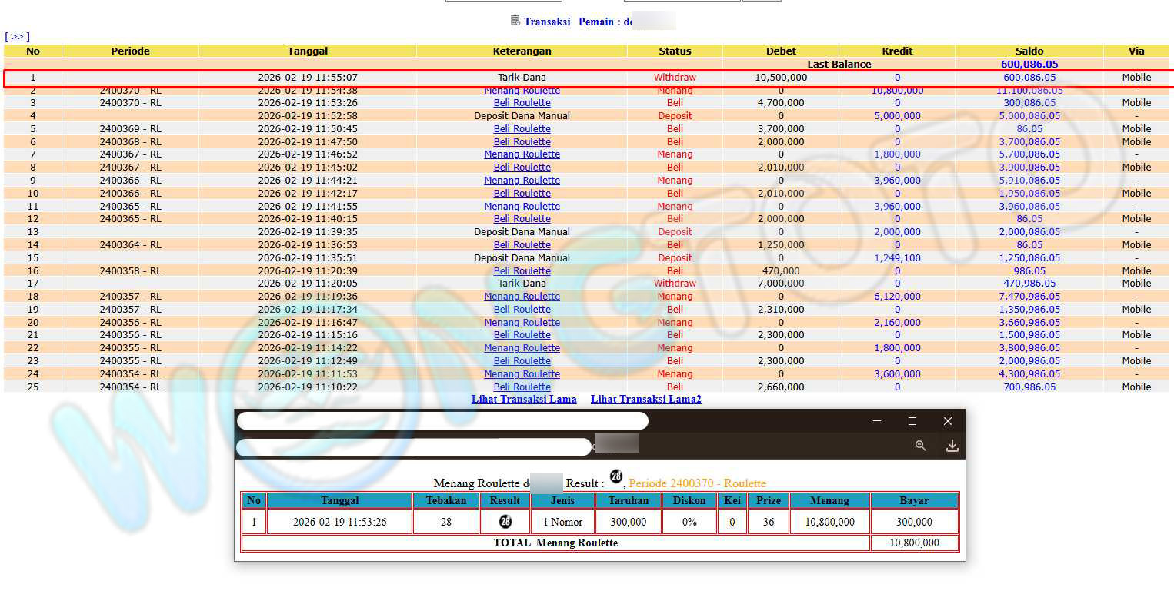Open Beli Roulette link for row 12
This screenshot has width=1174, height=614.
[522, 219]
